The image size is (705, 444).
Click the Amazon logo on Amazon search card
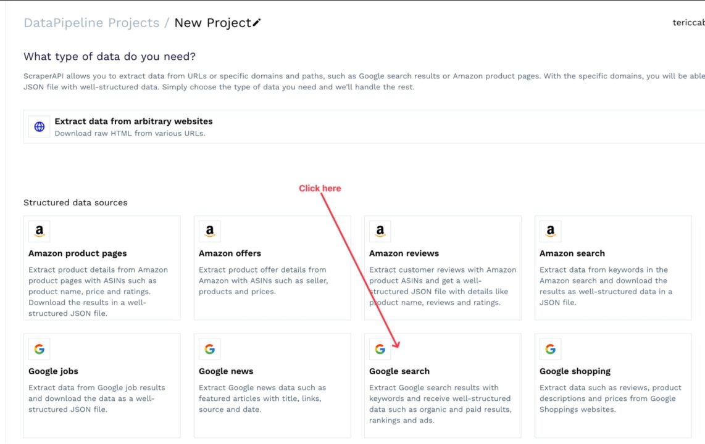point(551,231)
